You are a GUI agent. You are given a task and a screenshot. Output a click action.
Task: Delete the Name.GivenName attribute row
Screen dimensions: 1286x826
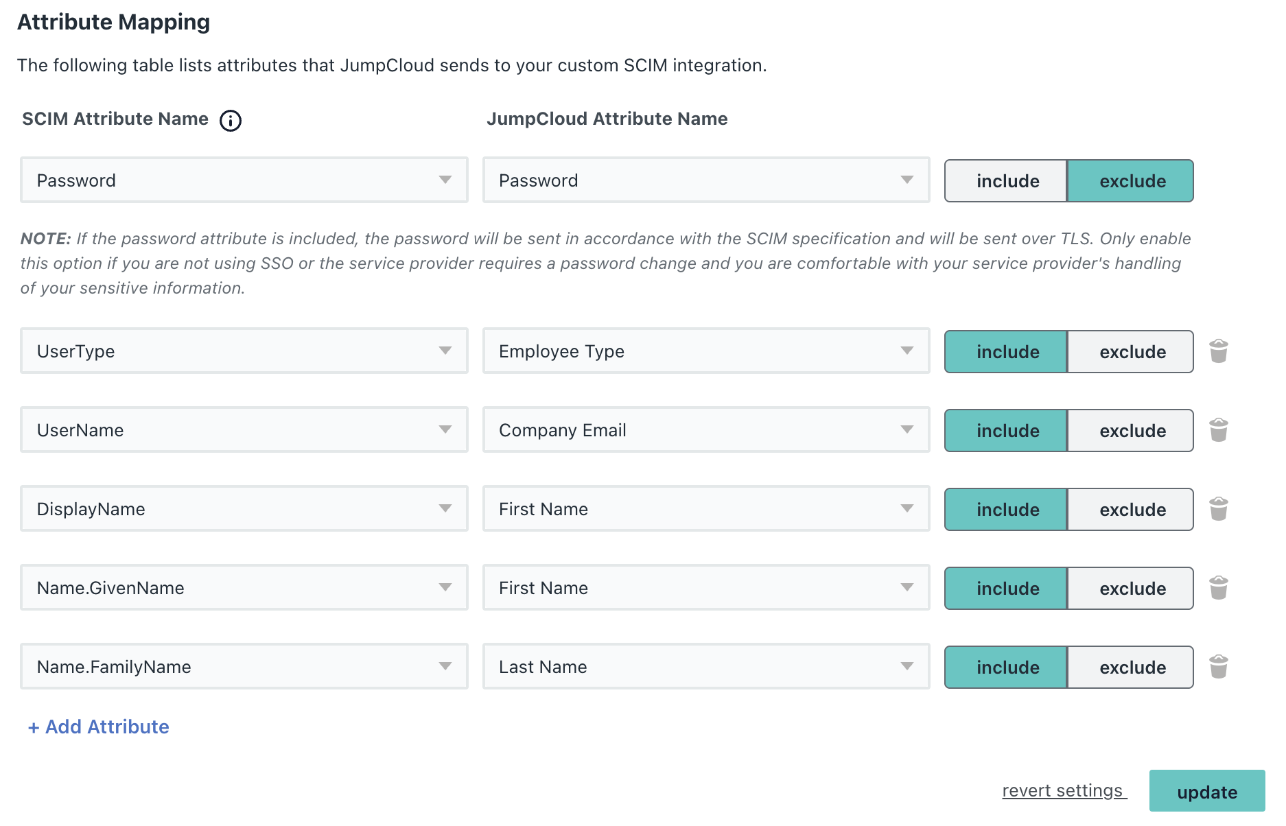pyautogui.click(x=1219, y=588)
